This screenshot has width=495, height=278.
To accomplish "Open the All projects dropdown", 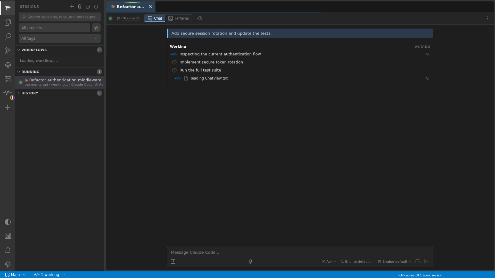I will coord(54,28).
